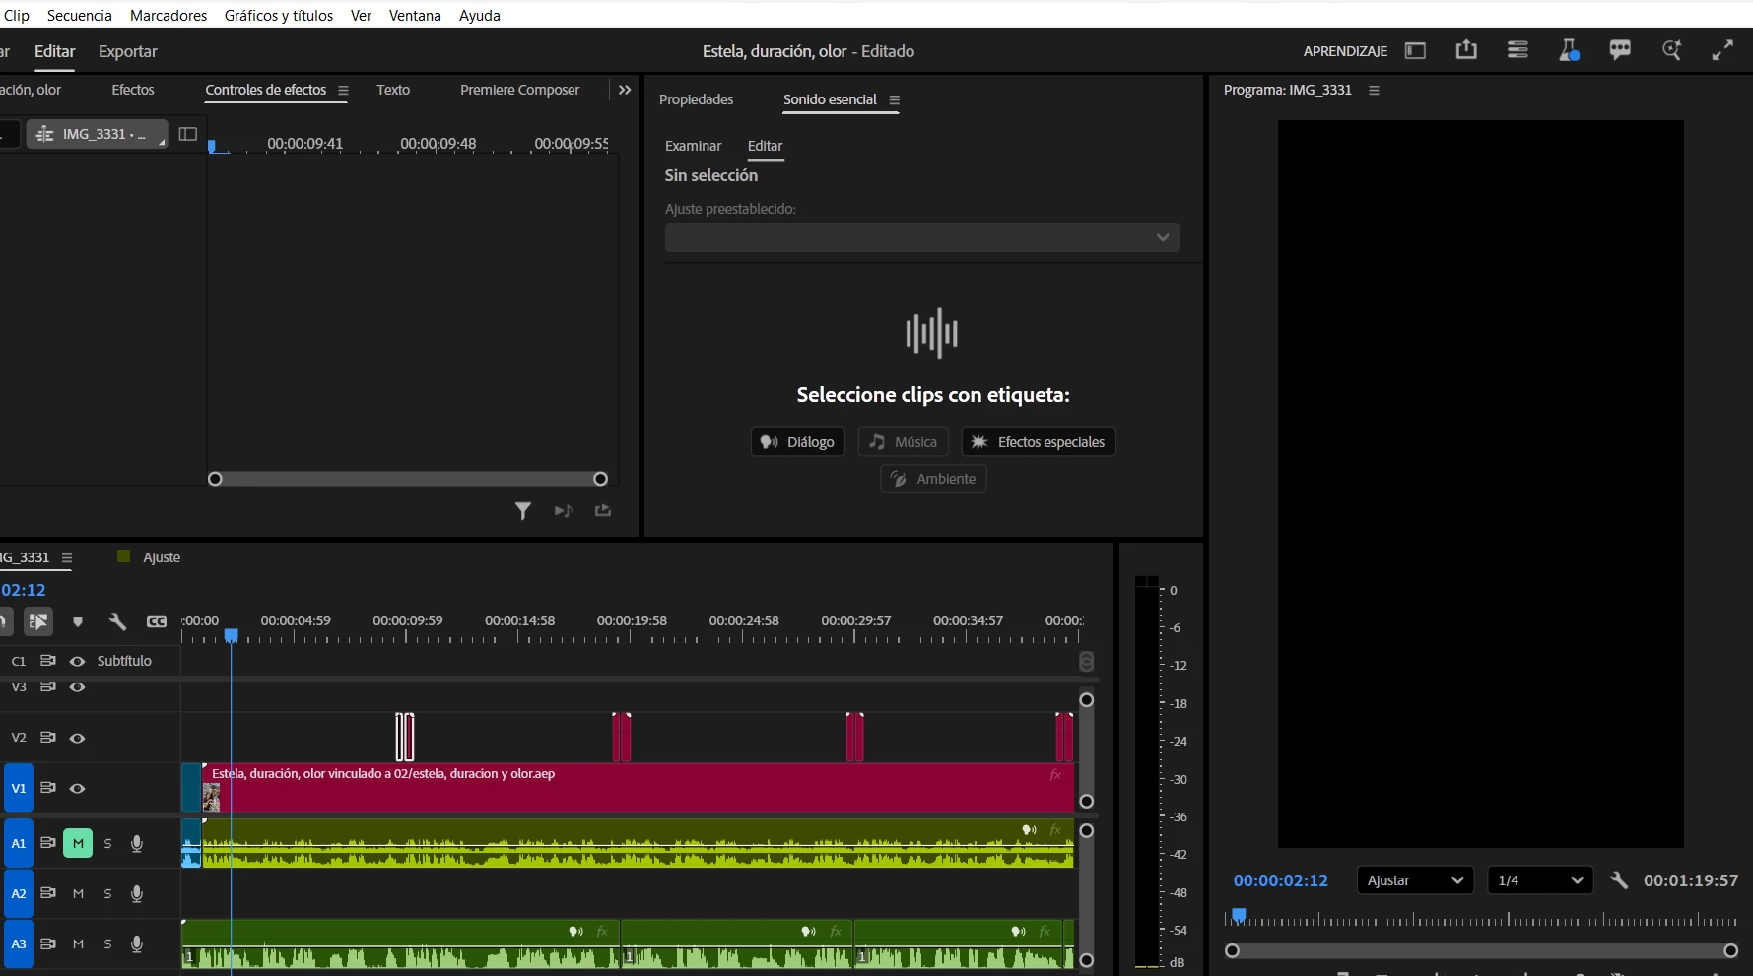Switch to the Exportar workspace tab
Screen dimensions: 1753x976
click(x=128, y=51)
